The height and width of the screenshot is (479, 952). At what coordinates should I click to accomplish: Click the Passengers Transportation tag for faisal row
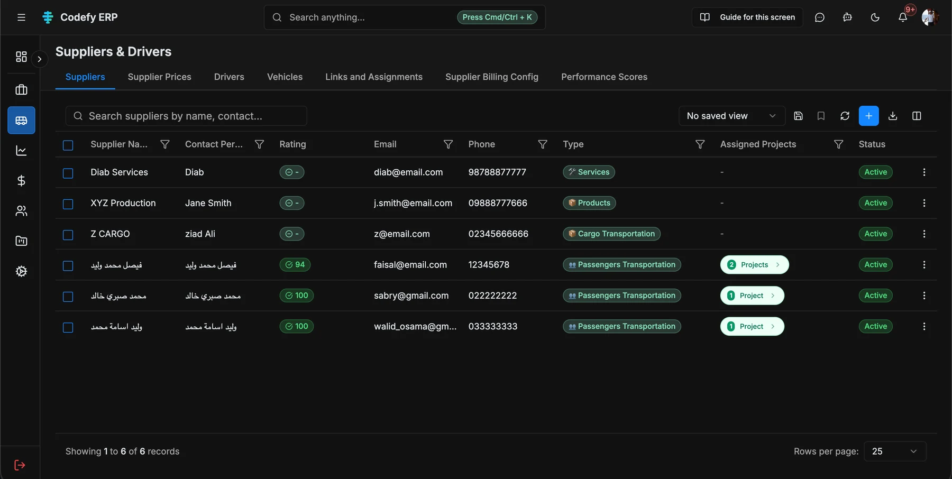click(x=622, y=265)
